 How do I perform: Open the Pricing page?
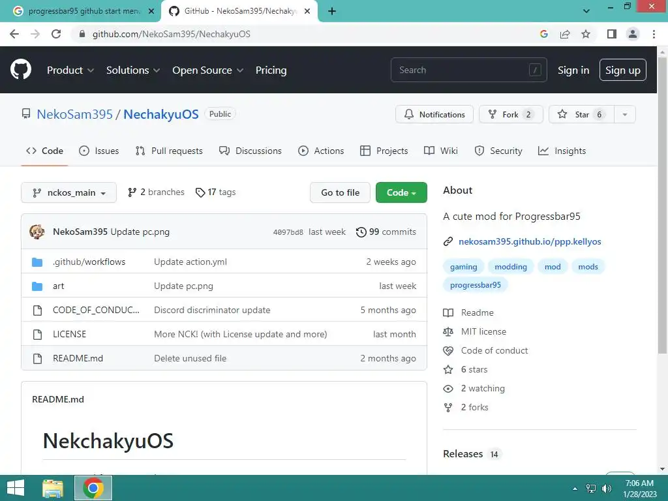(271, 70)
